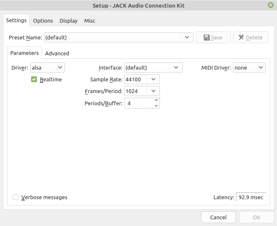Close the Setup dialog window

point(270,5)
